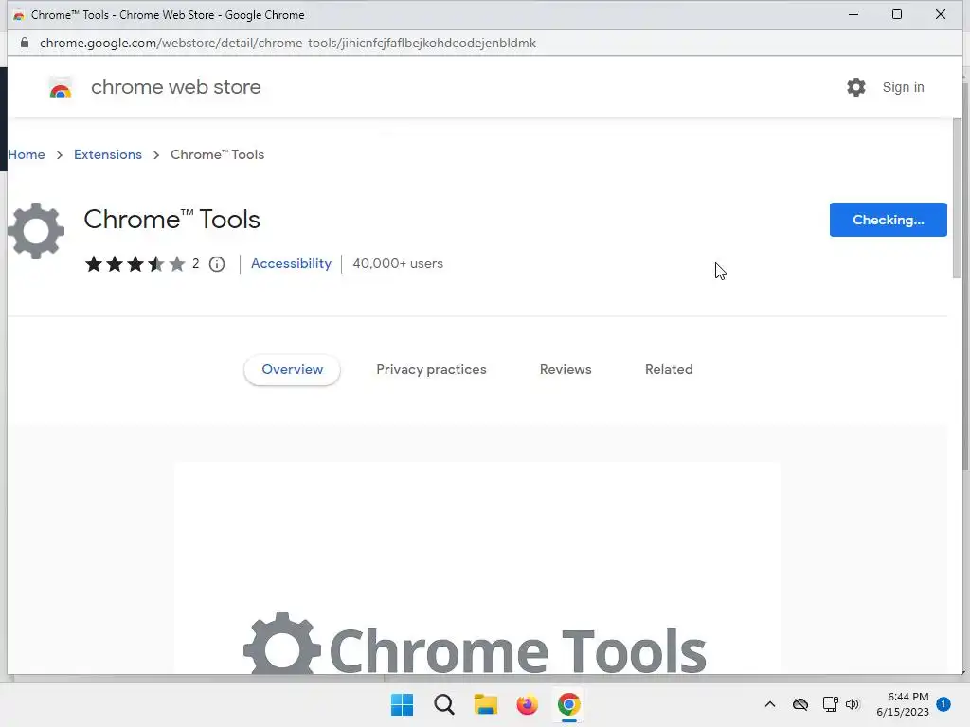970x727 pixels.
Task: Select the Overview tab
Action: pos(292,370)
